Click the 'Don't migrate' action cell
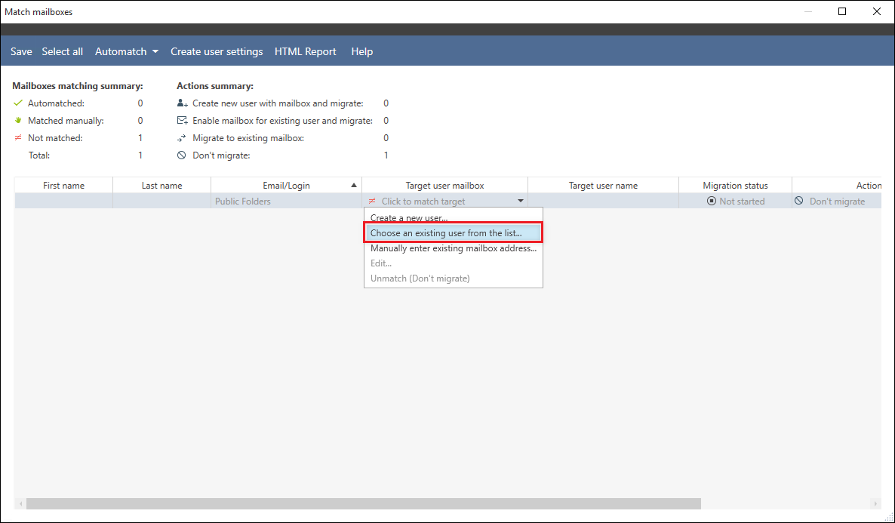The height and width of the screenshot is (523, 895). [837, 201]
